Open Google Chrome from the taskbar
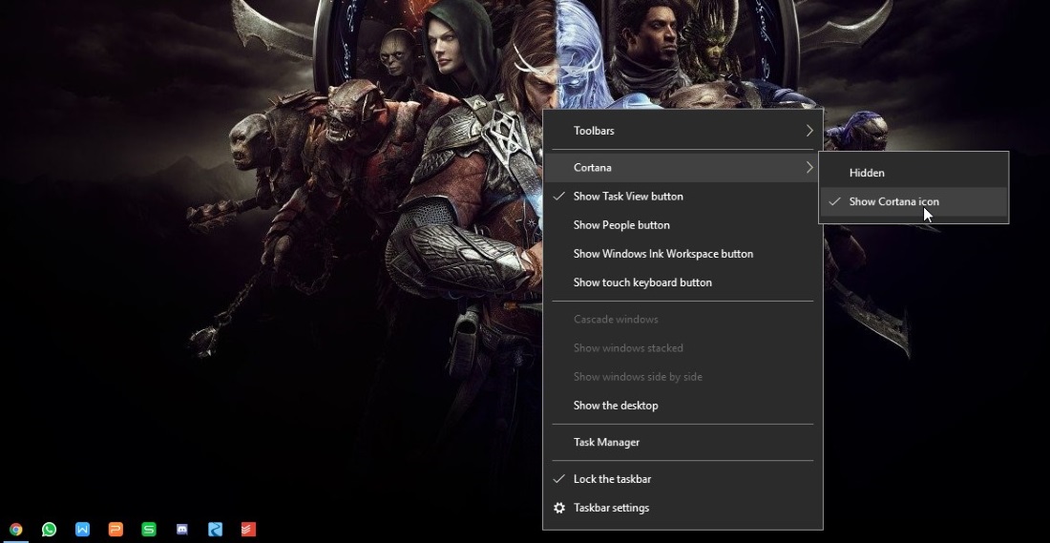 click(x=15, y=530)
